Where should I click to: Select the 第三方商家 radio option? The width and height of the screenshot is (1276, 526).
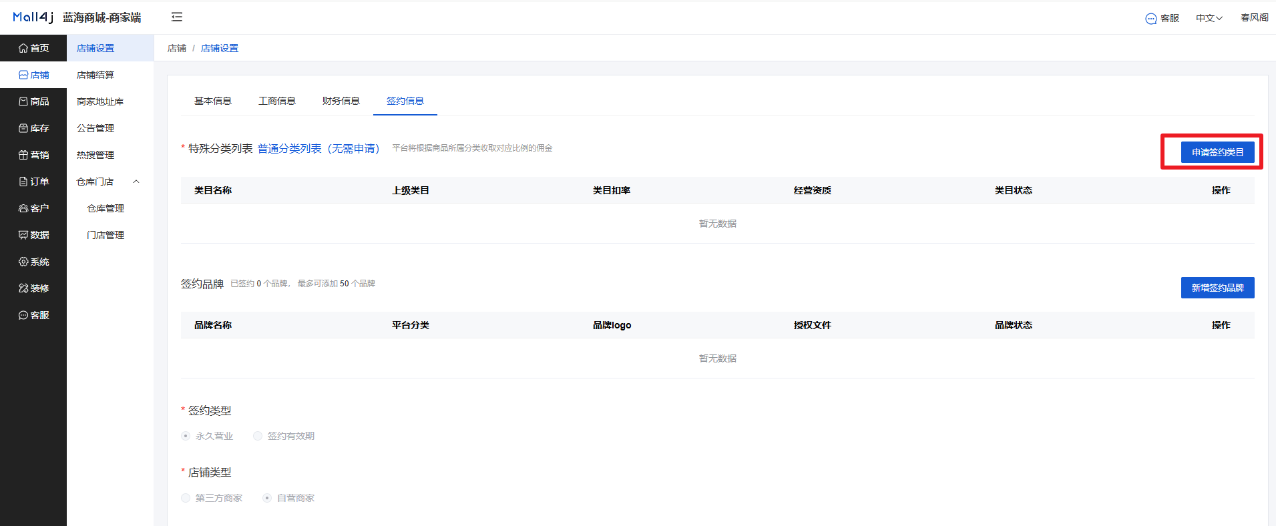[x=186, y=498]
